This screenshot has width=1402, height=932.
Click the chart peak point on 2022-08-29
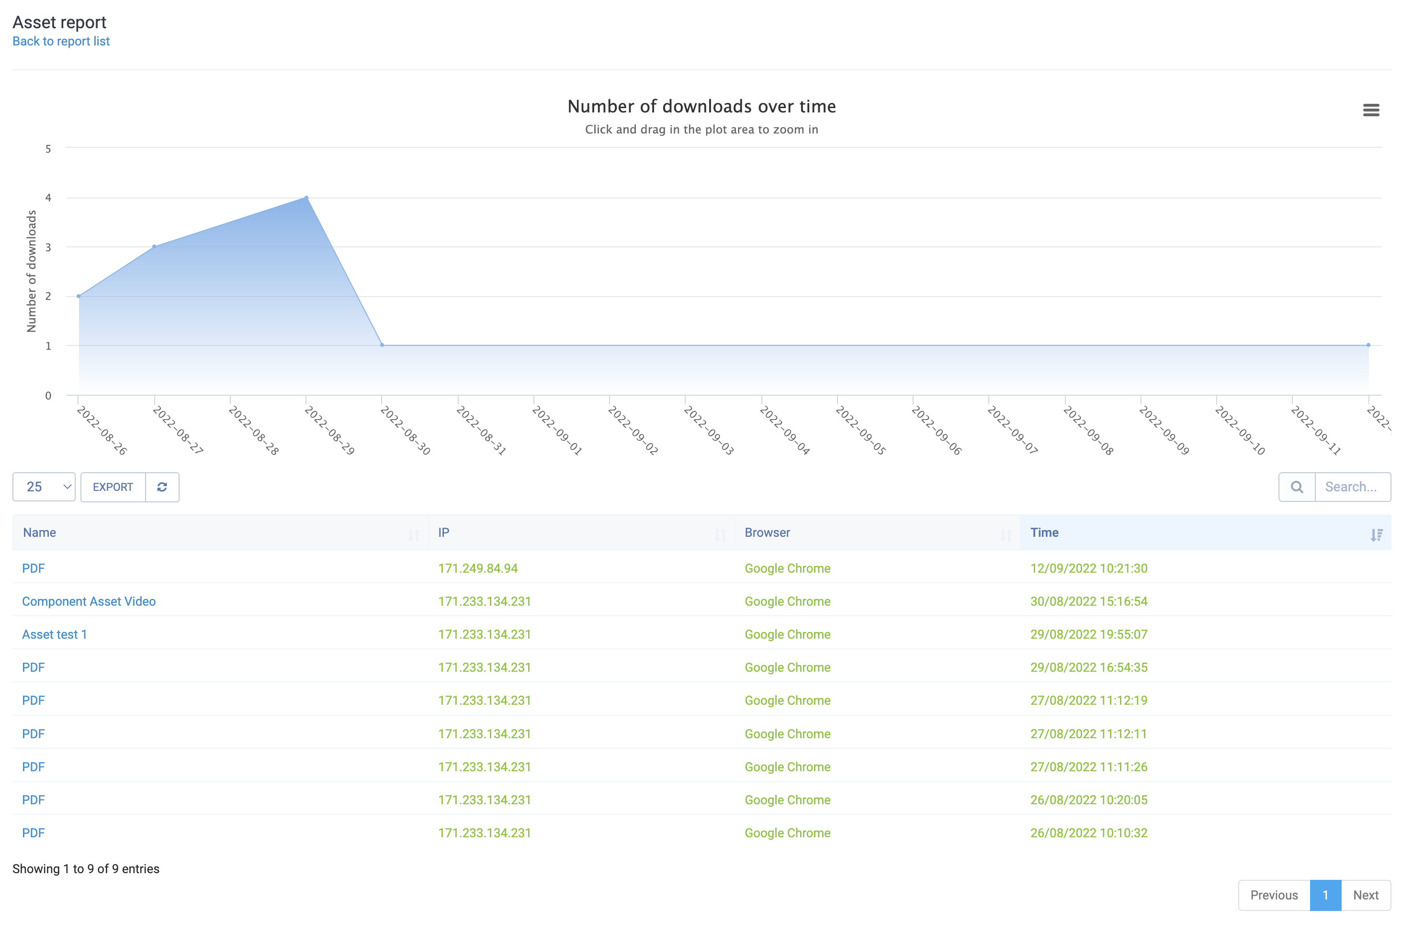click(x=306, y=197)
